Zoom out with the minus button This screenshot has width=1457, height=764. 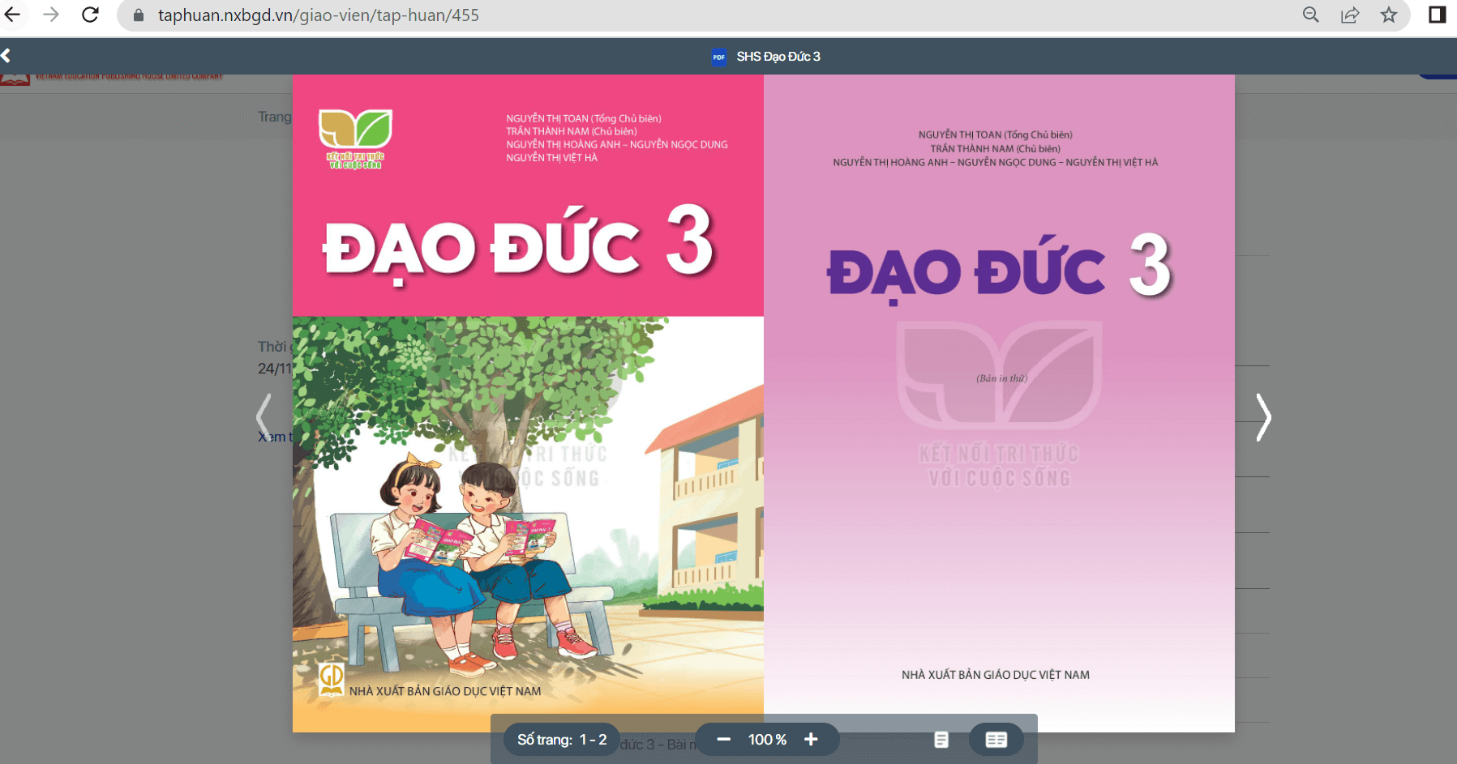pos(724,739)
